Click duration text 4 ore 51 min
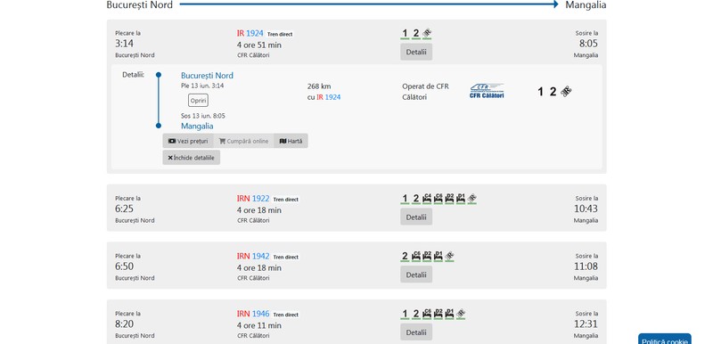This screenshot has height=344, width=713. 259,45
